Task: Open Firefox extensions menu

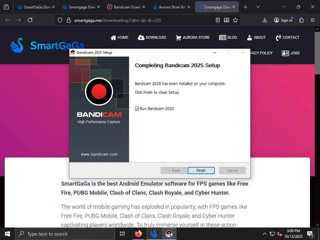Action: (302, 20)
